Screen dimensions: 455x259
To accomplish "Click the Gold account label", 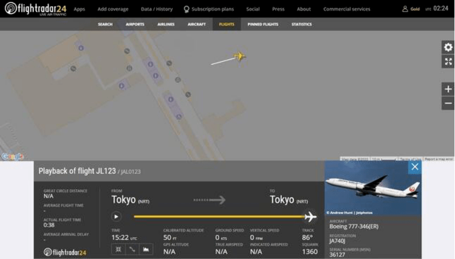I will [x=415, y=9].
